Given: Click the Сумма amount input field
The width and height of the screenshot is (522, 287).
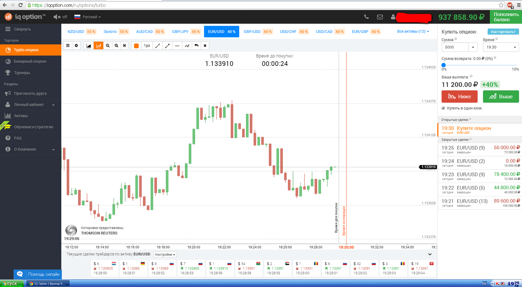Looking at the screenshot, I should click(455, 47).
